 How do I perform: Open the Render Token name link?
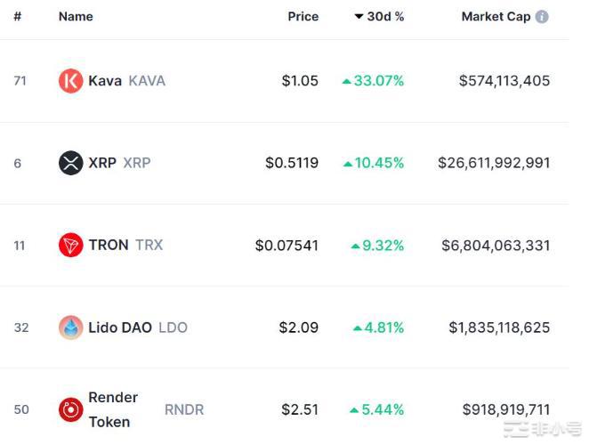pos(113,409)
